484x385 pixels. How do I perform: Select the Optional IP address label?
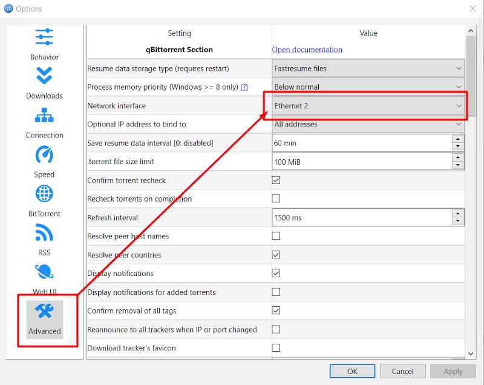click(x=137, y=124)
